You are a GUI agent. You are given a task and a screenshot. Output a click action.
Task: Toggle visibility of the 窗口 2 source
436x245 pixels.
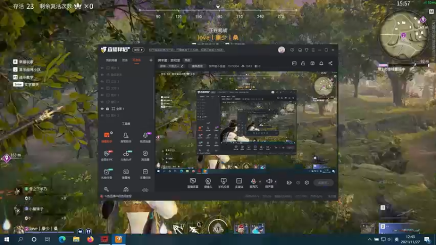click(102, 102)
